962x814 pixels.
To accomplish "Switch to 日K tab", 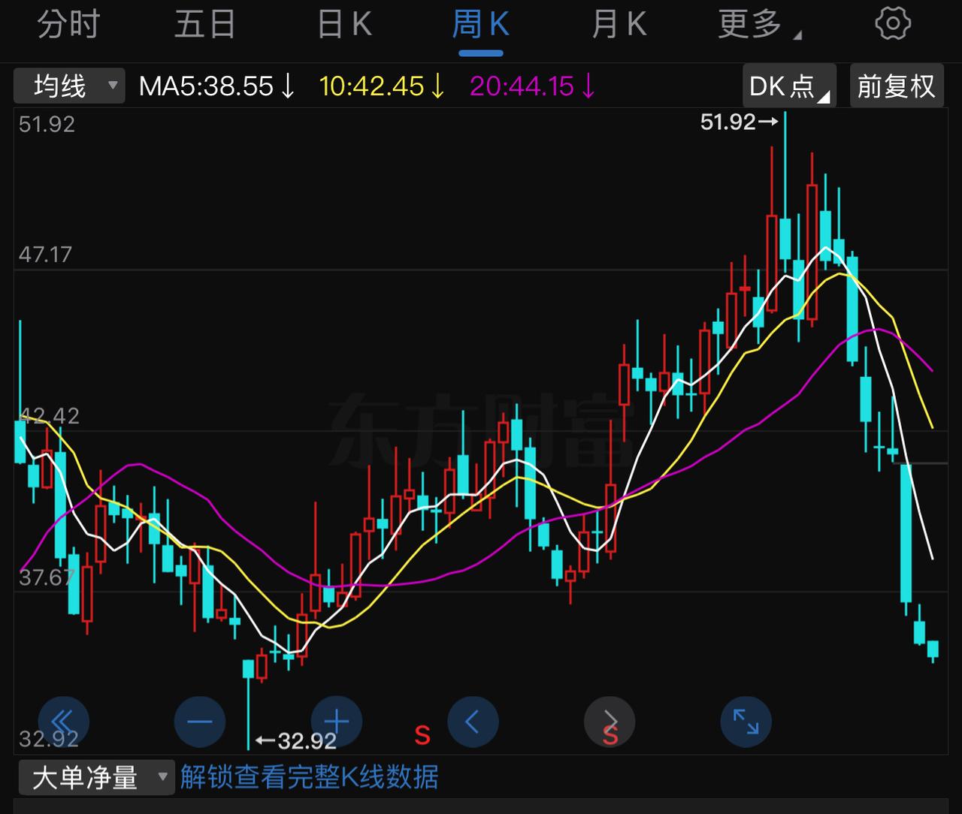I will [x=344, y=25].
